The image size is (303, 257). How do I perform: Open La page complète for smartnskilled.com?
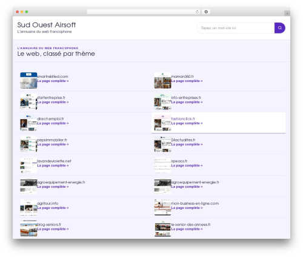click(x=53, y=81)
